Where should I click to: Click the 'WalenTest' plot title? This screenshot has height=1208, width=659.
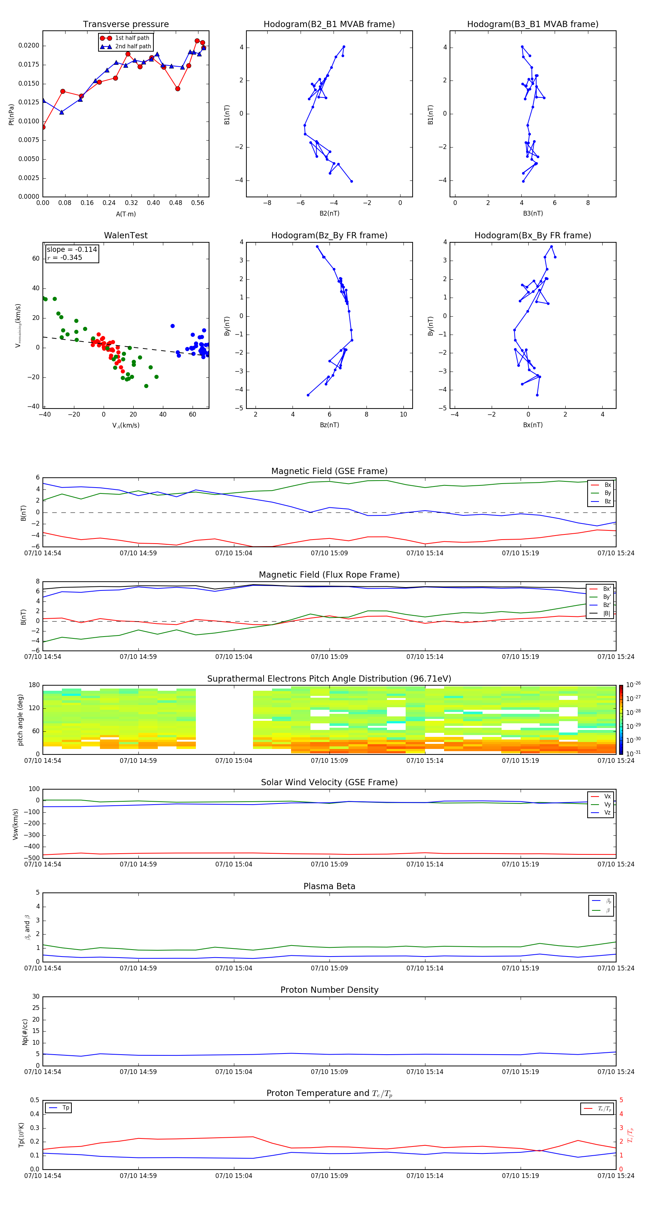pyautogui.click(x=126, y=235)
